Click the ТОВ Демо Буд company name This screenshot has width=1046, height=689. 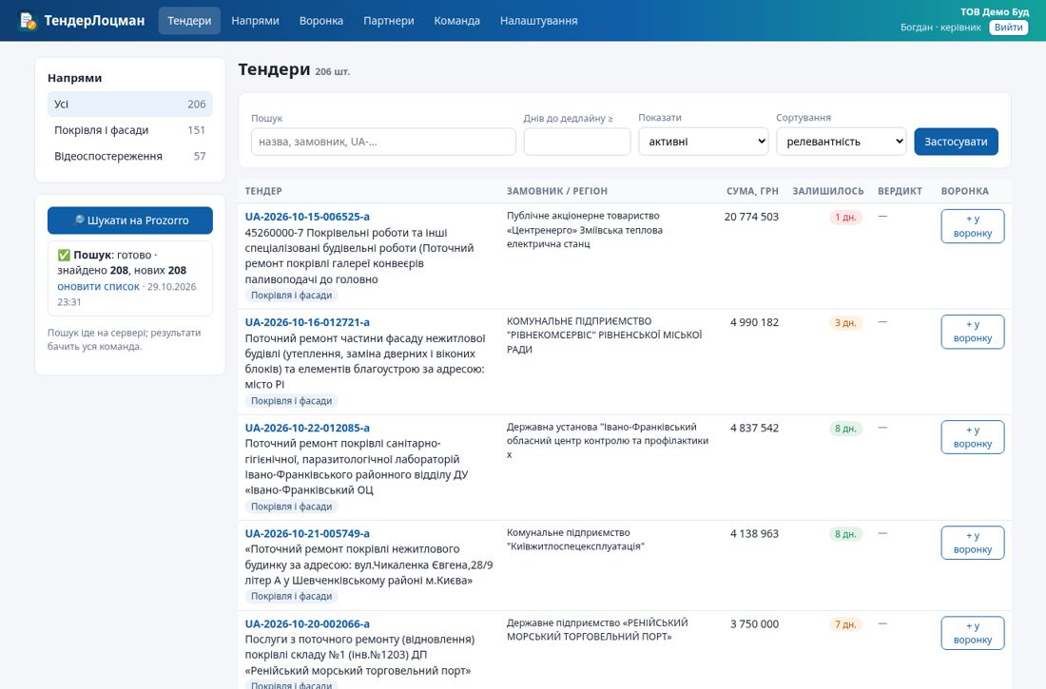(995, 12)
